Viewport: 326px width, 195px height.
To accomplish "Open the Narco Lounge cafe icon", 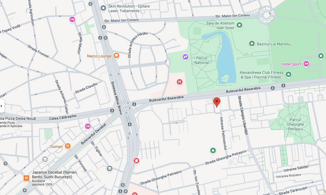I will click(116, 55).
